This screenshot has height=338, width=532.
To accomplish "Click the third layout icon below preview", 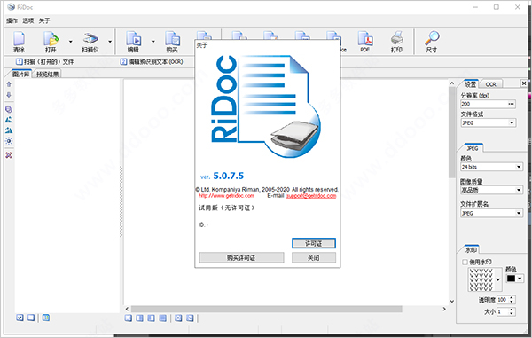I will 152,318.
